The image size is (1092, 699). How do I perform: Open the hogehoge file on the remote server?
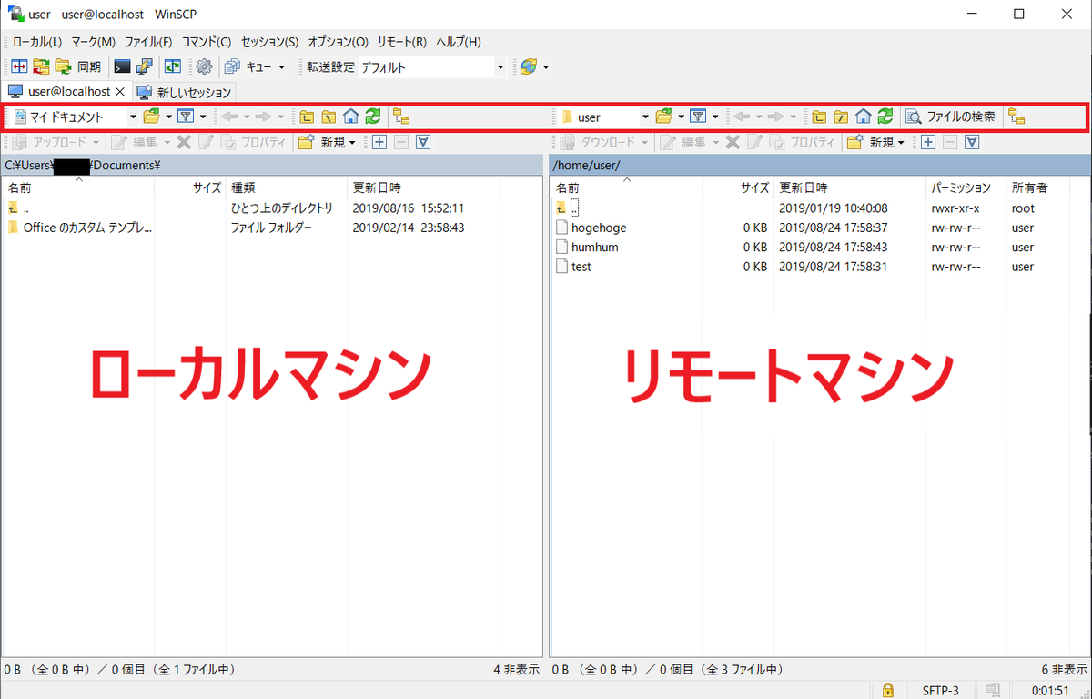[x=600, y=227]
